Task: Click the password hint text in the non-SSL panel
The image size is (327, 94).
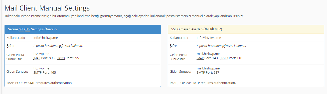Action: coord(221,46)
